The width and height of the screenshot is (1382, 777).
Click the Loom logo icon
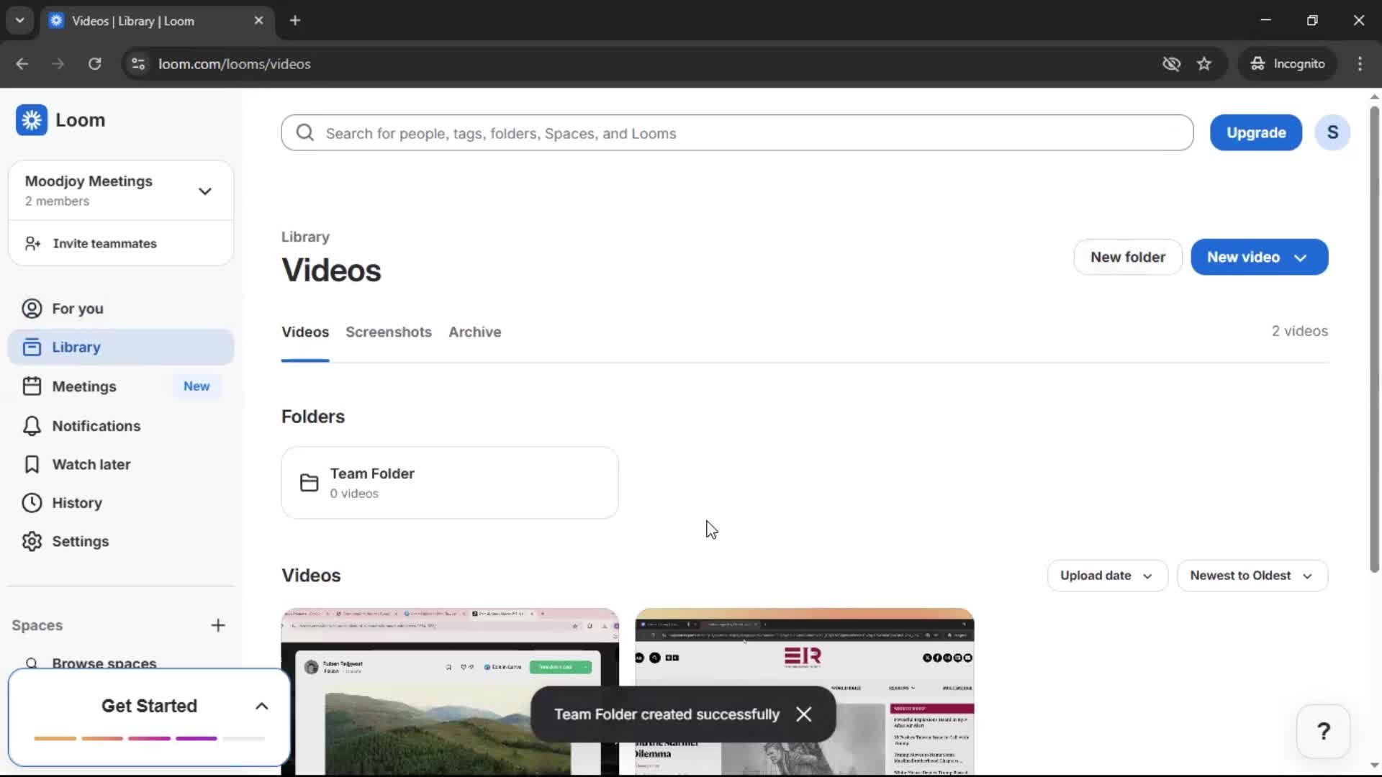[x=32, y=120]
